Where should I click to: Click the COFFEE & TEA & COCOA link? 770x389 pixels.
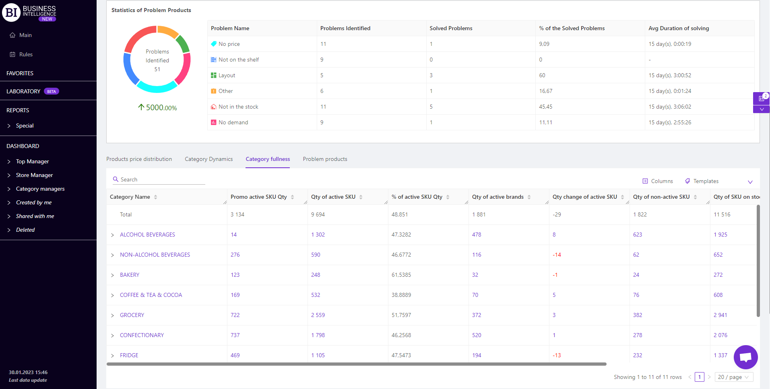pos(151,295)
